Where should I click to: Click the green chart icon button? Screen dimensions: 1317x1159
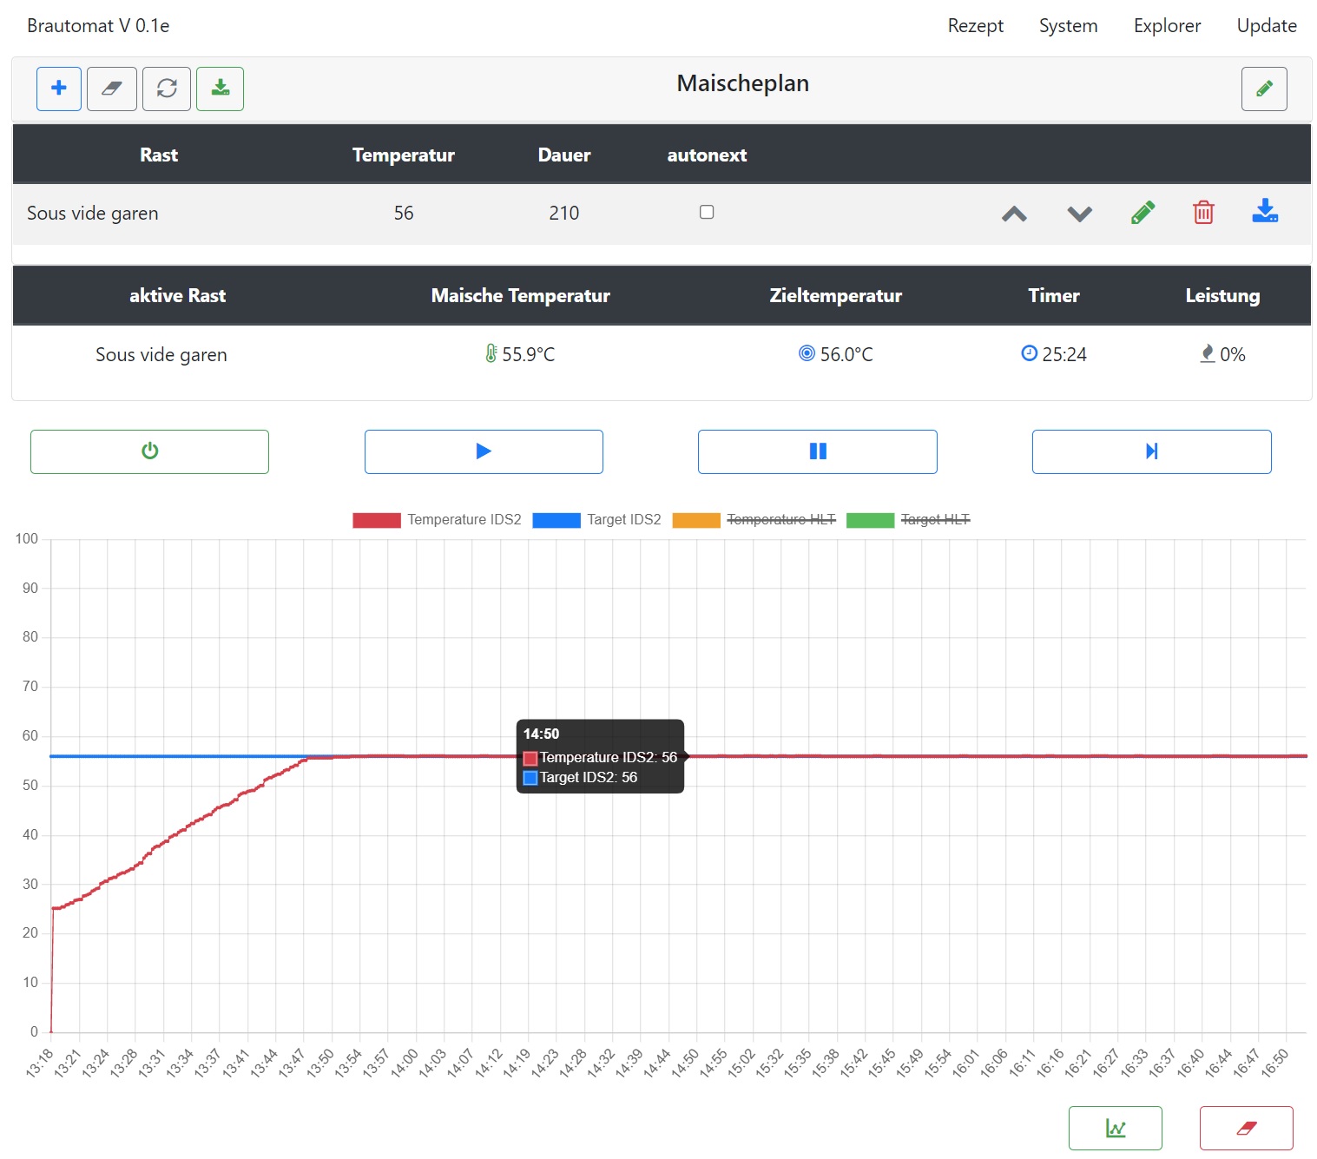pos(1115,1128)
